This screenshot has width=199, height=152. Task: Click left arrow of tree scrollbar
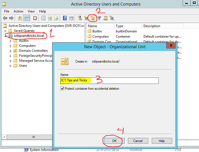[4, 137]
